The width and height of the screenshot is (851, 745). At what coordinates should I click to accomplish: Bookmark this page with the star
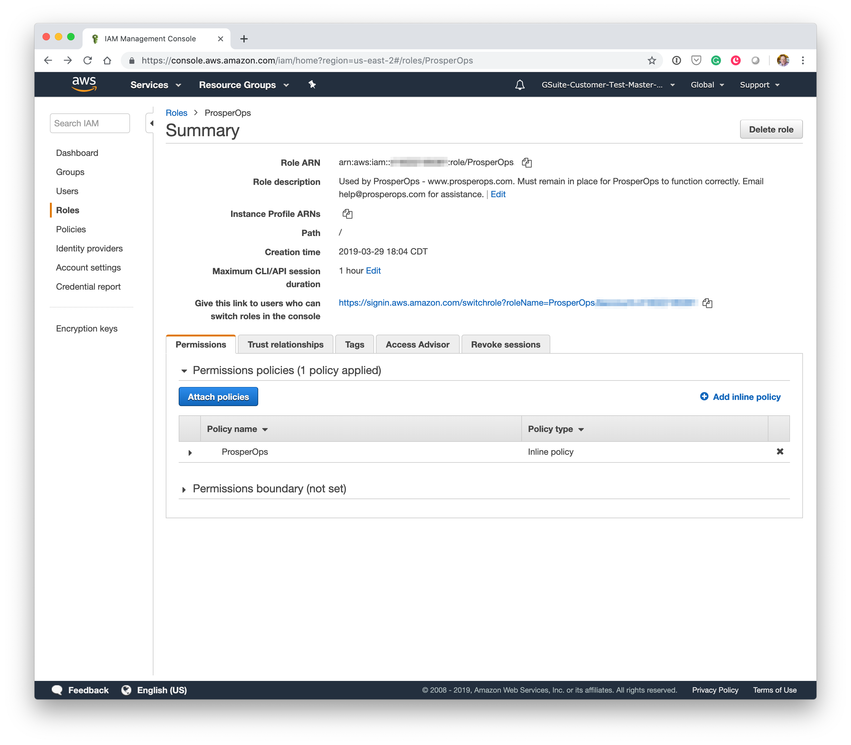[651, 61]
